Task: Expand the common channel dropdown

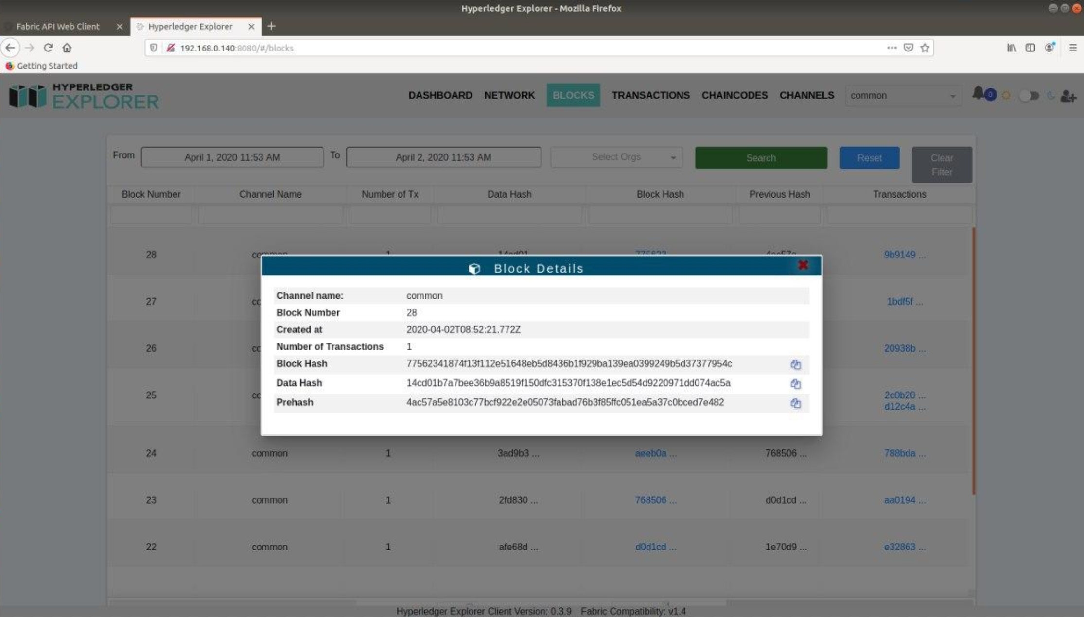Action: click(903, 96)
